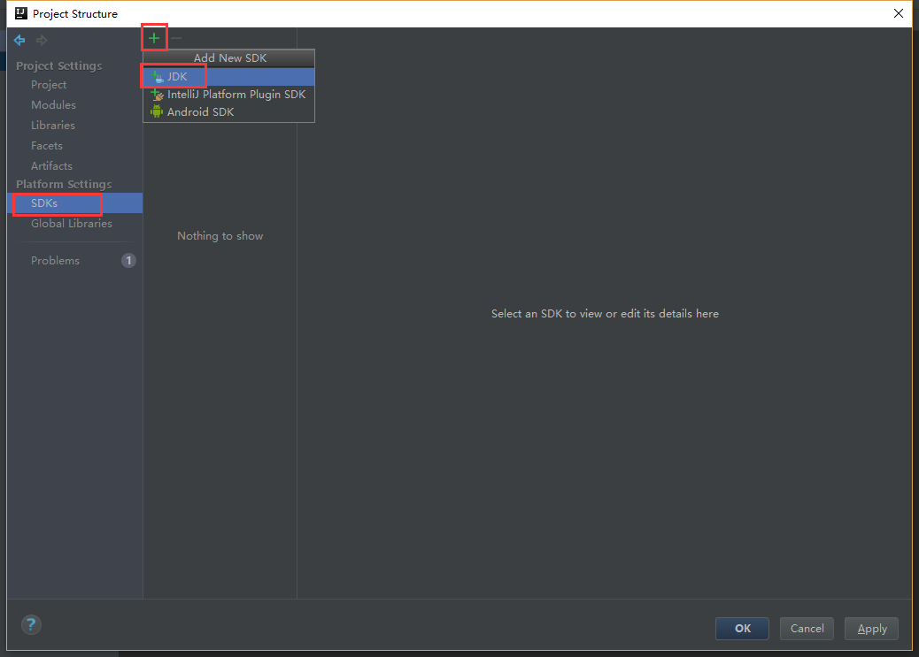The height and width of the screenshot is (657, 919).
Task: Click the Problems count badge
Action: coord(128,260)
